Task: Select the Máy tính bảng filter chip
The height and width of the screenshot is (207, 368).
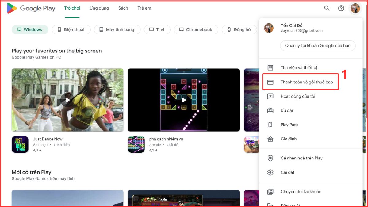Action: coord(117,29)
